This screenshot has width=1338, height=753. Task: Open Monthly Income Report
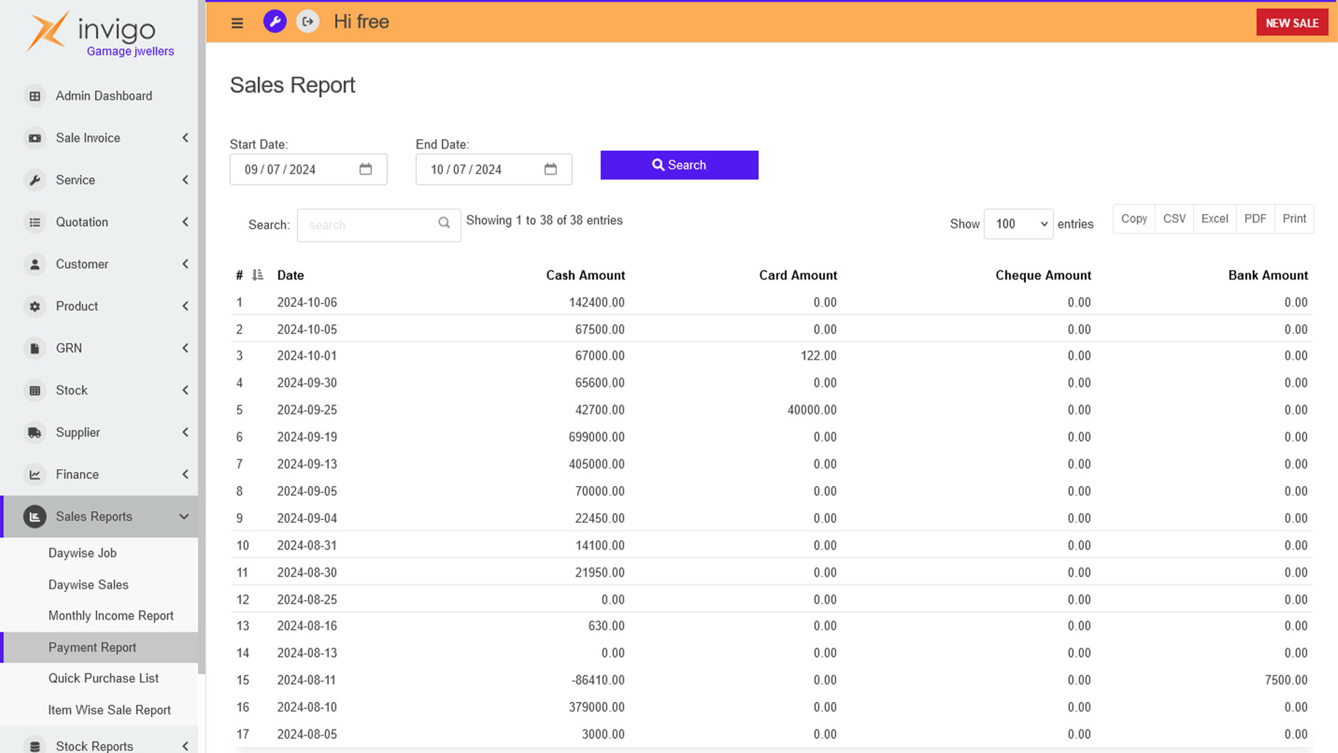click(x=111, y=616)
